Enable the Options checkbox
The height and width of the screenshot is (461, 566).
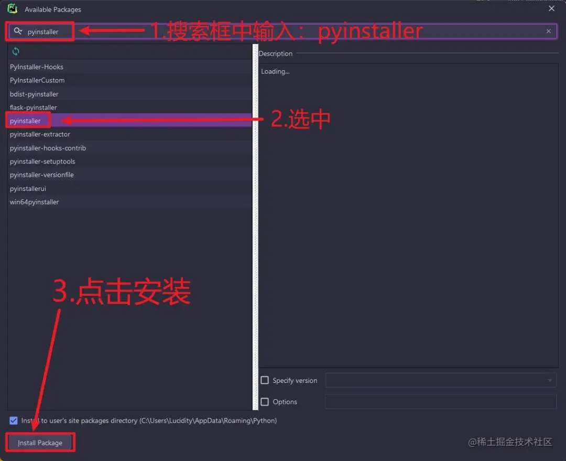tap(265, 402)
